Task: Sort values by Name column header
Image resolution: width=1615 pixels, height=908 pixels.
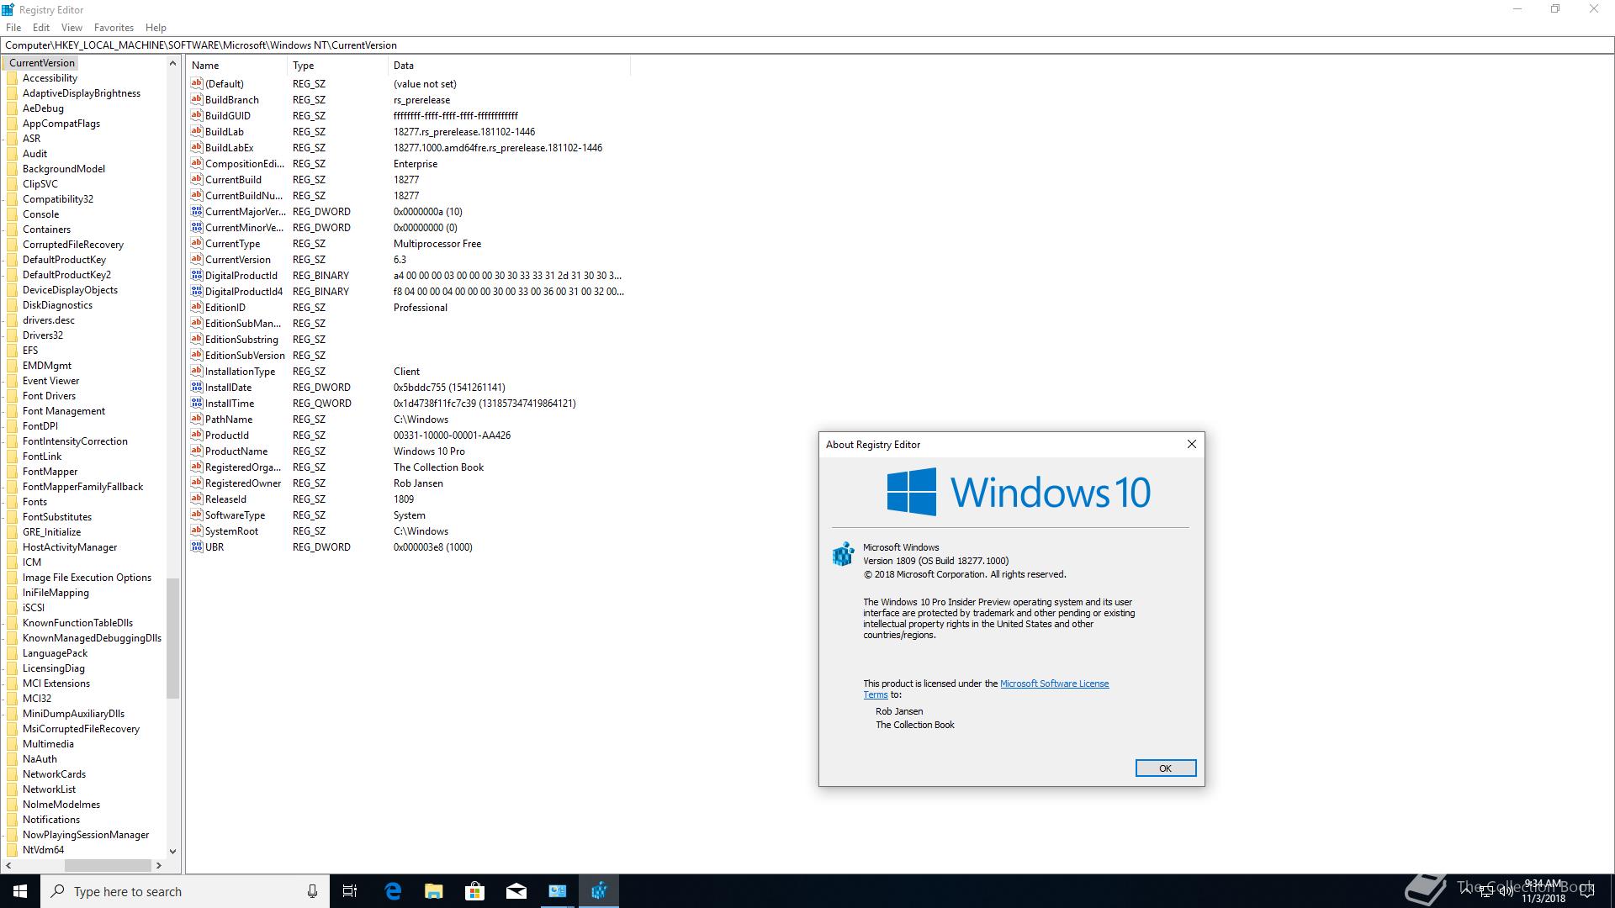Action: (x=237, y=65)
